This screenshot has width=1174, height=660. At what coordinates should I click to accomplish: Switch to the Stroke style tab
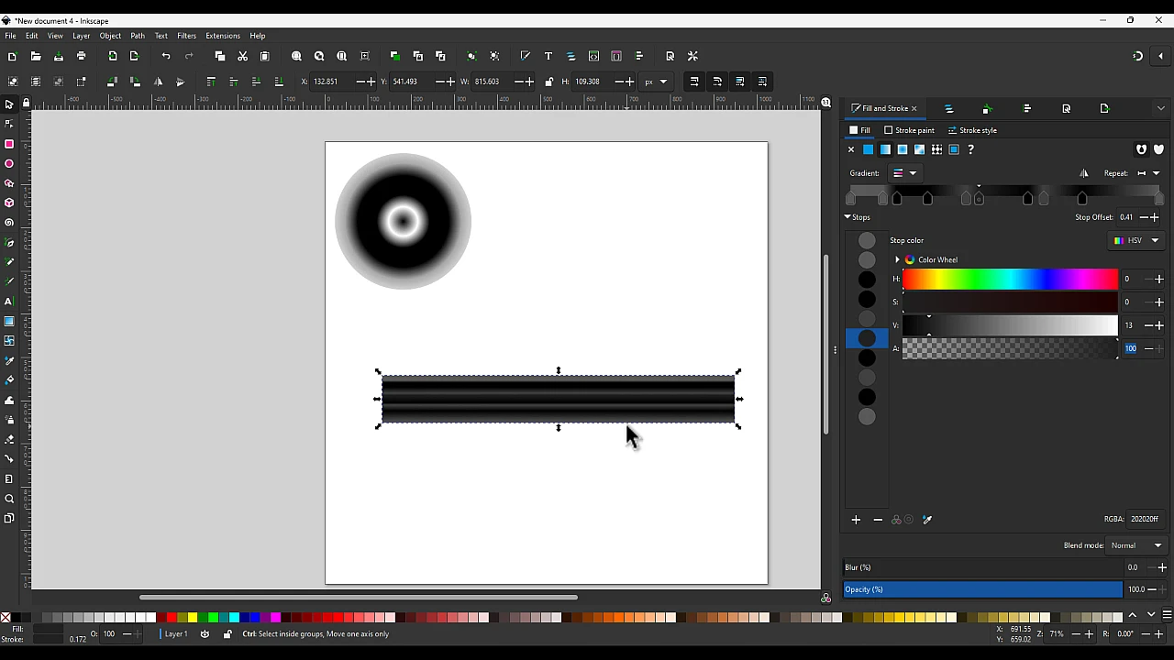(972, 130)
